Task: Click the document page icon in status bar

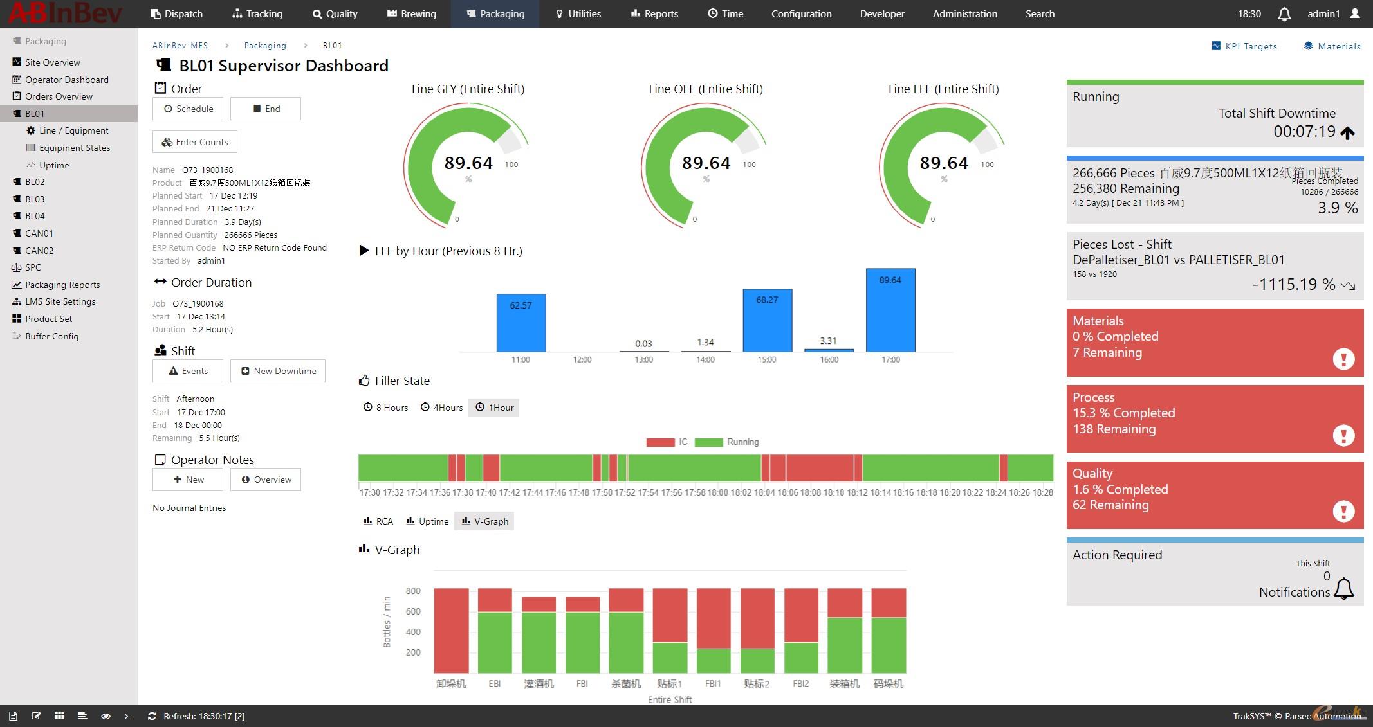Action: click(13, 715)
